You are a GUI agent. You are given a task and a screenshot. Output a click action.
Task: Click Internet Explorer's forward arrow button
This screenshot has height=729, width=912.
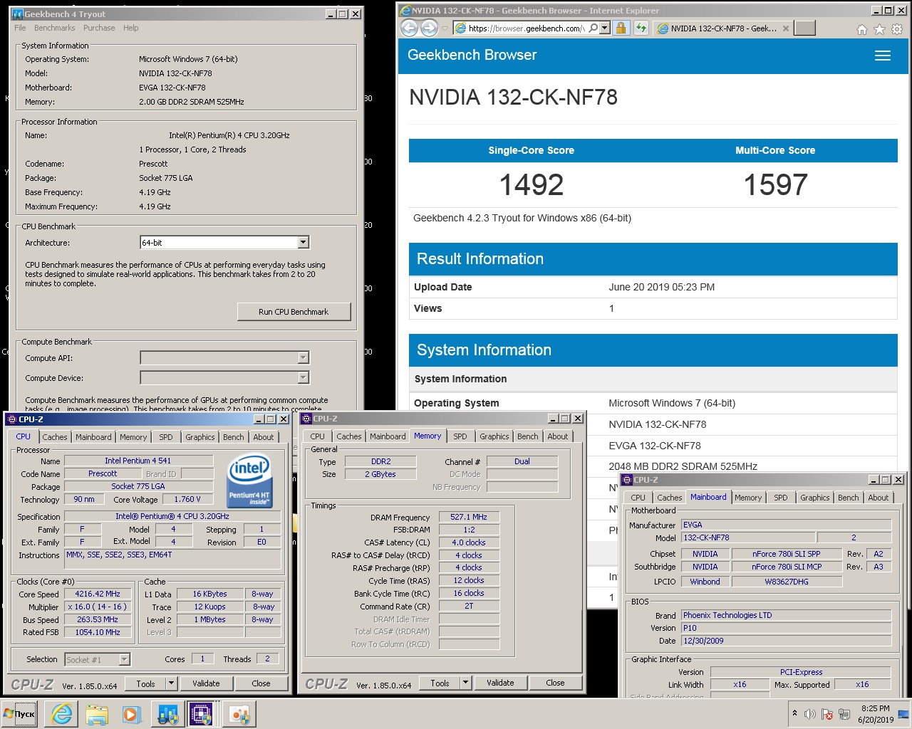tap(429, 28)
